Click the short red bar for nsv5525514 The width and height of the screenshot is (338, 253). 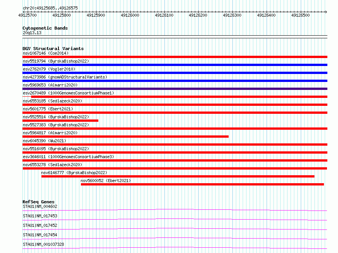click(x=60, y=121)
